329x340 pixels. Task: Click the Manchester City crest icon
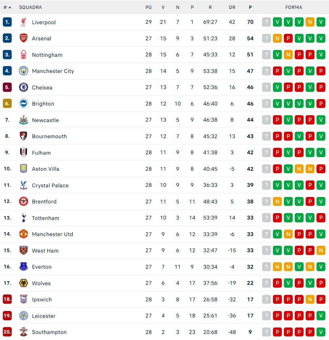(x=23, y=71)
